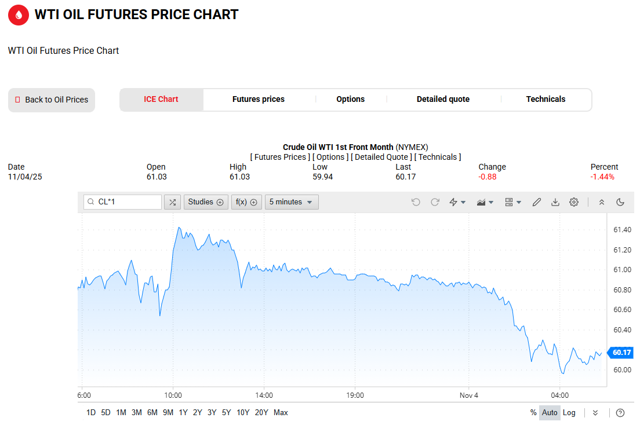Click the redo arrow in chart toolbar

(x=435, y=202)
